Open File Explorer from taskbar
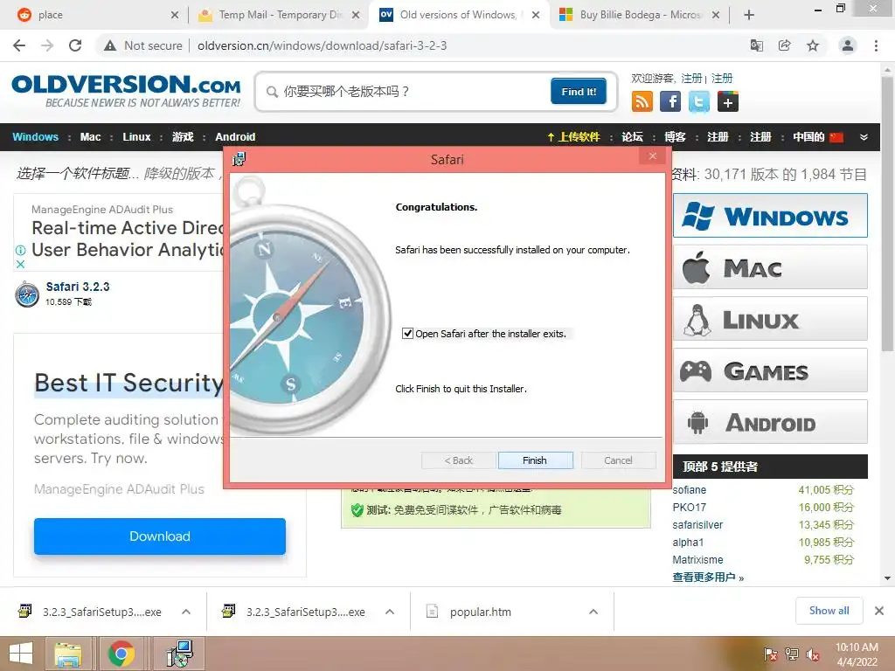Viewport: 895px width, 671px height. 68,654
